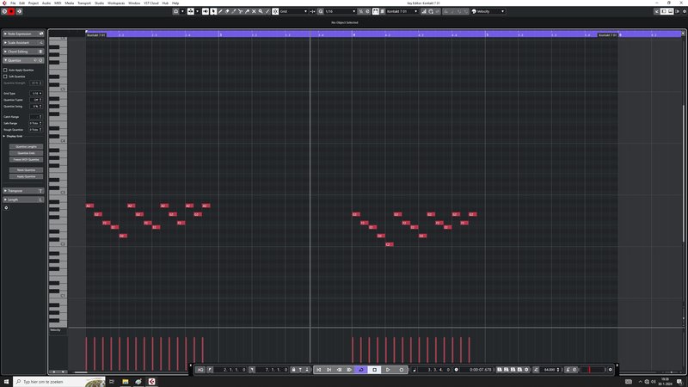
Task: Select the Split tool
Action: pos(240,11)
